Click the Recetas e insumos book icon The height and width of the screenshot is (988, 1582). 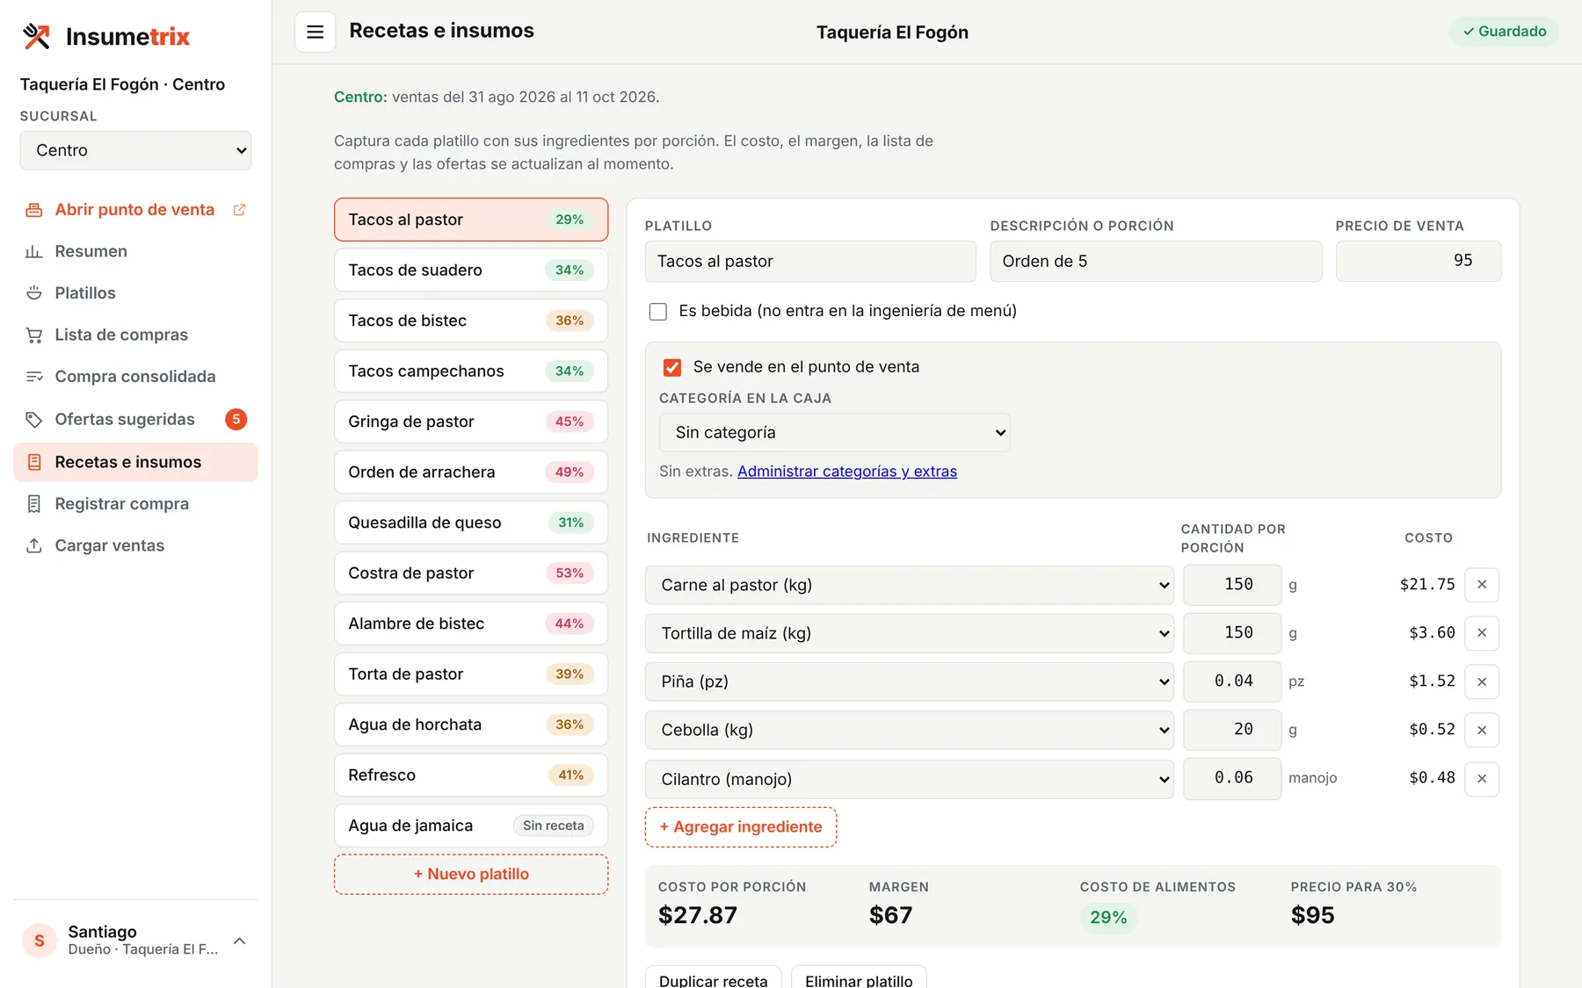pos(34,462)
